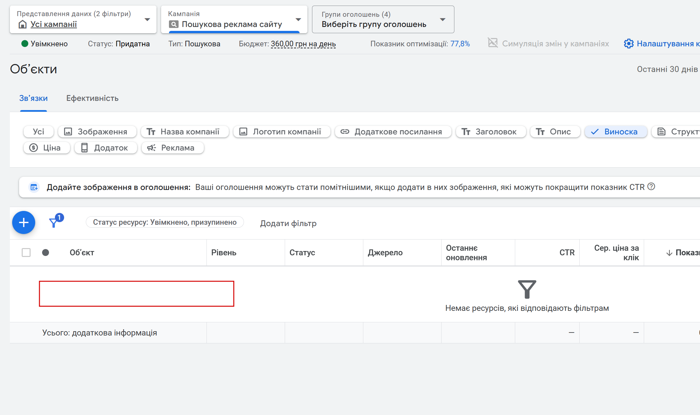Open the Усі кампанії link
This screenshot has height=415, width=700.
click(x=54, y=24)
